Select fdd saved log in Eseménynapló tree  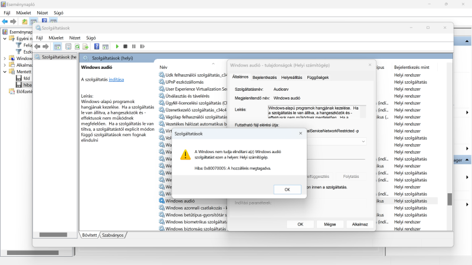24,78
